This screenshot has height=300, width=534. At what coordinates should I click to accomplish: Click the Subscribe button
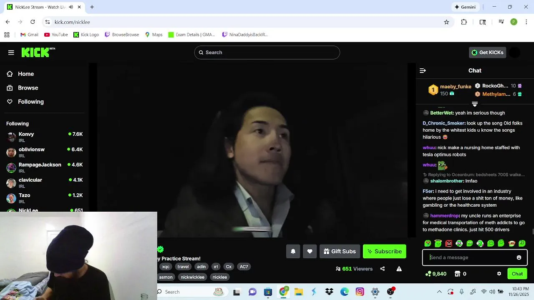pyautogui.click(x=384, y=251)
